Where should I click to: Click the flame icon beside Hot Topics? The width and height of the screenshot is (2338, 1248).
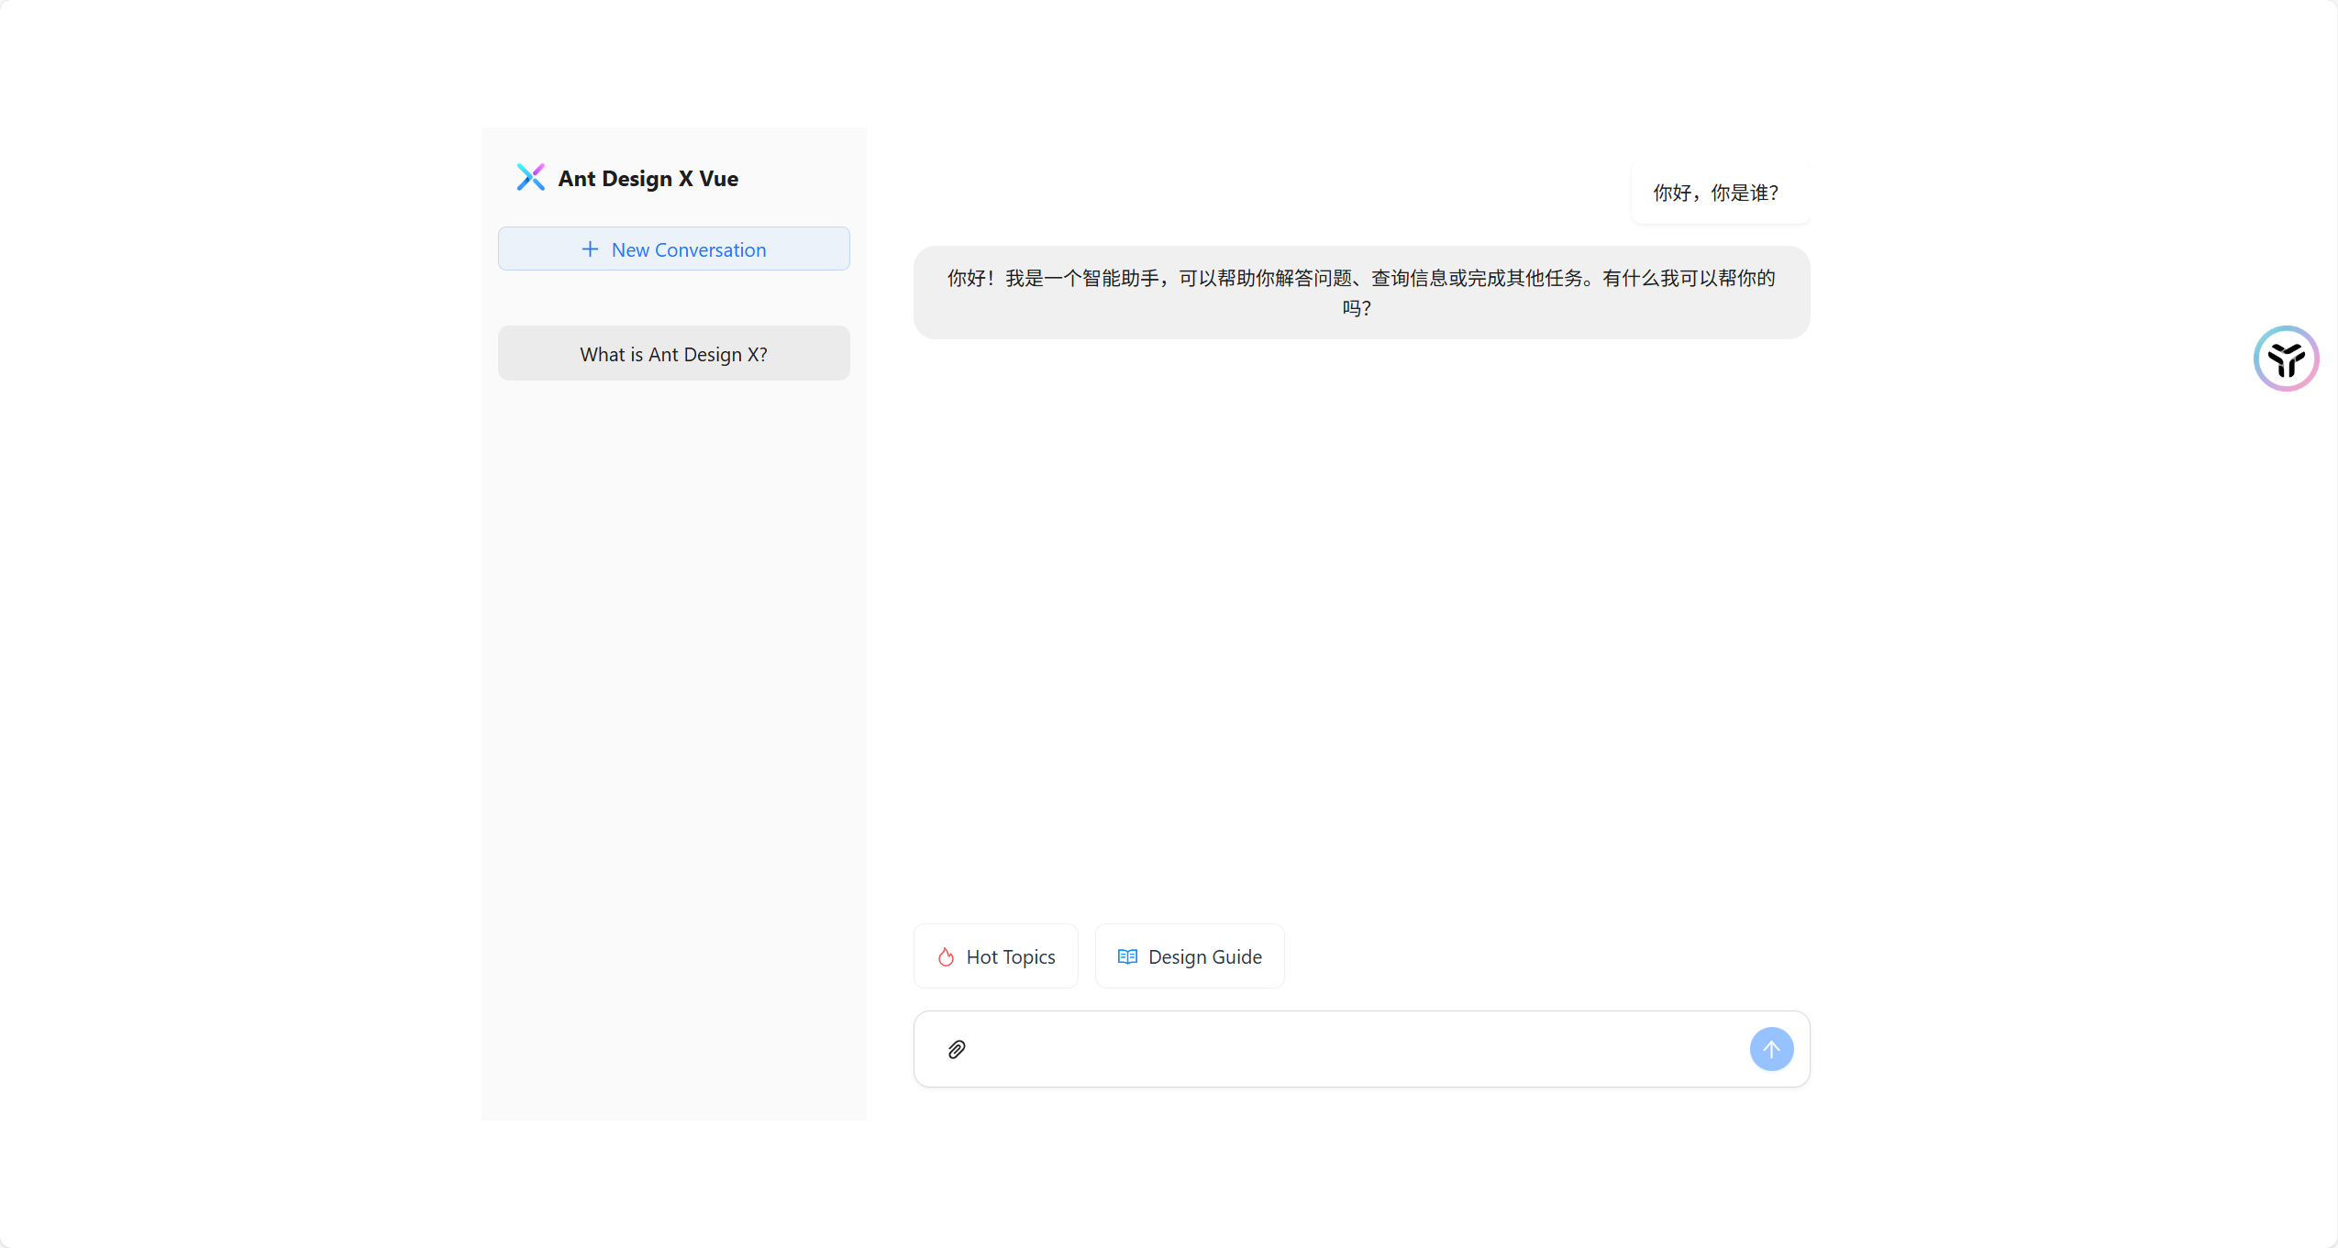click(946, 957)
